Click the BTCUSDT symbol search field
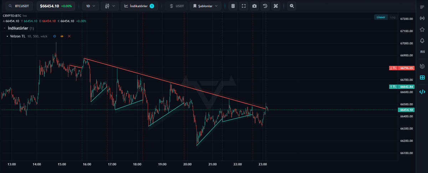This screenshot has width=428, height=173. click(x=20, y=6)
